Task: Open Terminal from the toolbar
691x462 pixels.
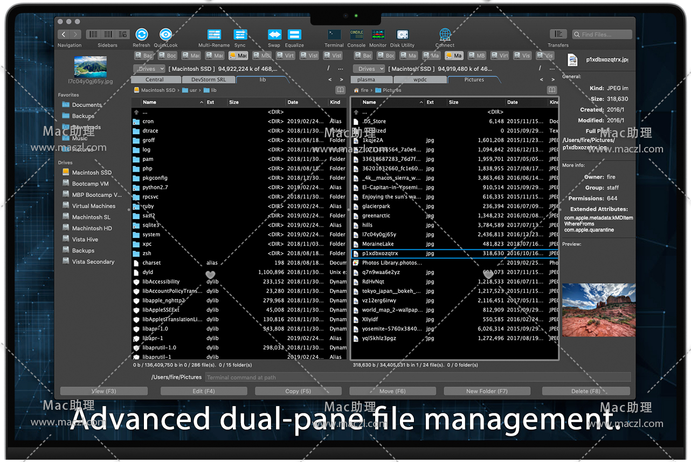Action: point(334,34)
